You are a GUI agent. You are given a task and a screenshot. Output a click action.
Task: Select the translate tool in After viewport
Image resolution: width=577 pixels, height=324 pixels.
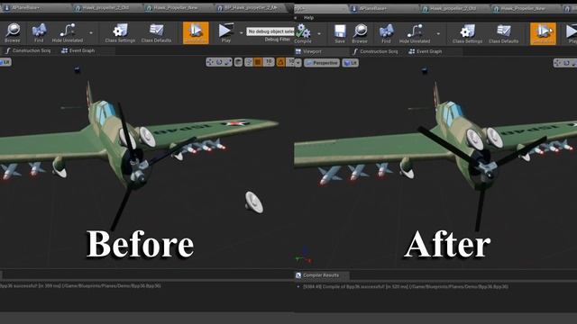pyautogui.click(x=557, y=63)
